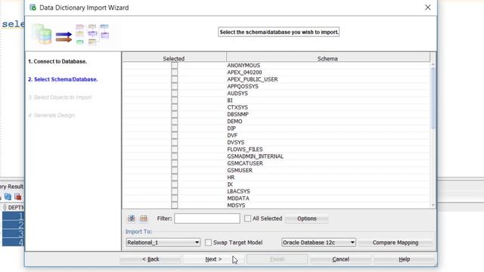
Task: Open the Oracle Database 12c dropdown
Action: click(x=318, y=243)
